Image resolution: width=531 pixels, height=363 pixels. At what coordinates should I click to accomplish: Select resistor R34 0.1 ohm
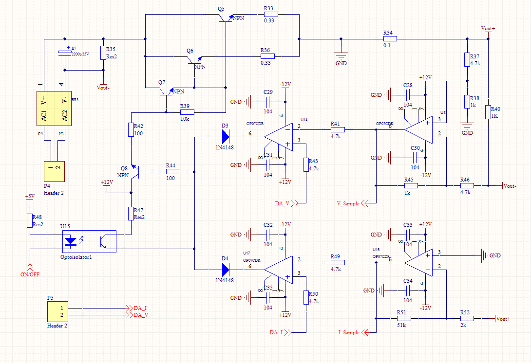[390, 39]
